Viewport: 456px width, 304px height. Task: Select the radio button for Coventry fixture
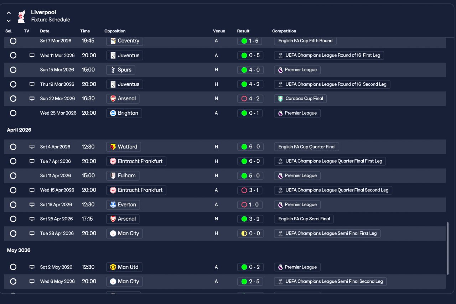pos(13,41)
